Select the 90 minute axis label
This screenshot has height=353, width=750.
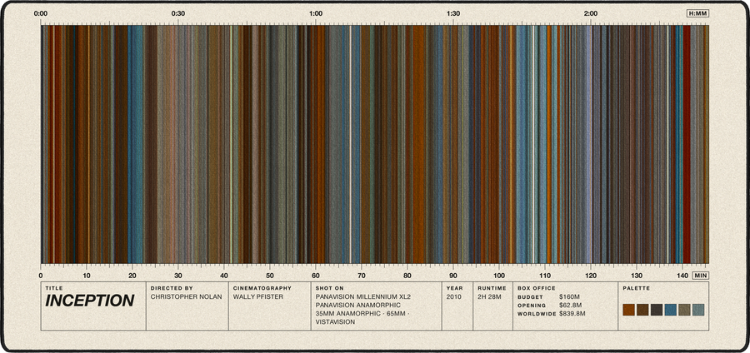(453, 276)
